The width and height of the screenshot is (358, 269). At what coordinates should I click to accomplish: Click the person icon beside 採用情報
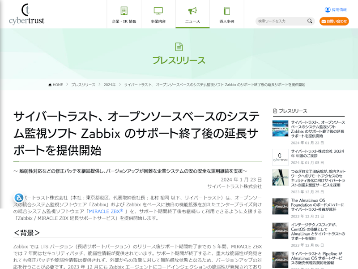pyautogui.click(x=328, y=9)
